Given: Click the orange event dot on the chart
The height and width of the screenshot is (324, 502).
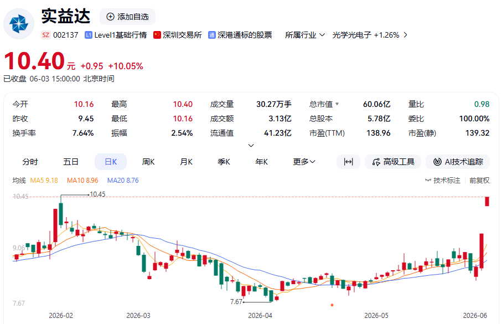Looking at the screenshot, I should point(332,305).
